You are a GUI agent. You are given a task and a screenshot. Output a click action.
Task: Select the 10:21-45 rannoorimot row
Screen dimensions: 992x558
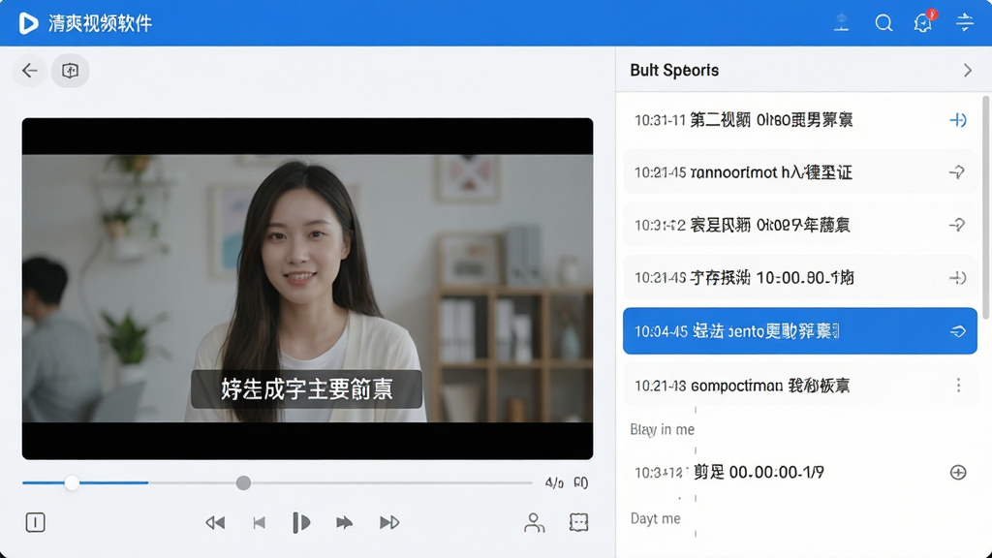(x=800, y=171)
